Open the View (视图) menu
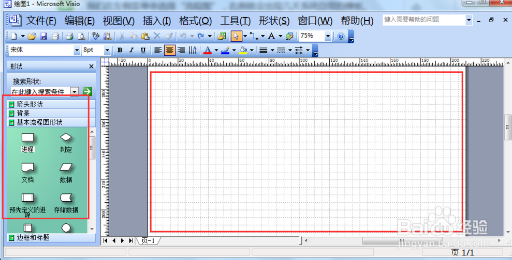The image size is (512, 260). pos(119,21)
